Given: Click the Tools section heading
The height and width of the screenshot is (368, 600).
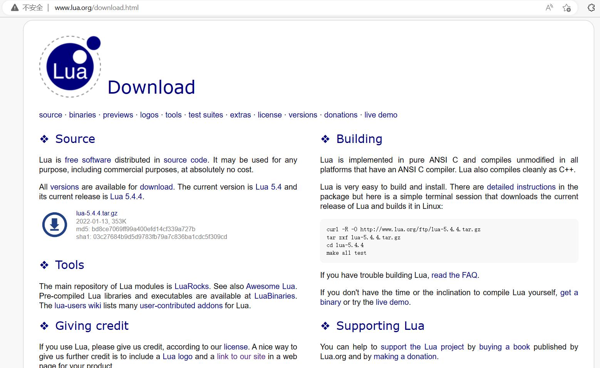Looking at the screenshot, I should point(70,265).
